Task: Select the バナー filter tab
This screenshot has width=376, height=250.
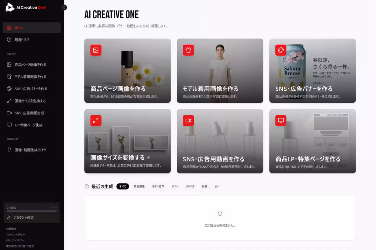Action: [x=175, y=186]
